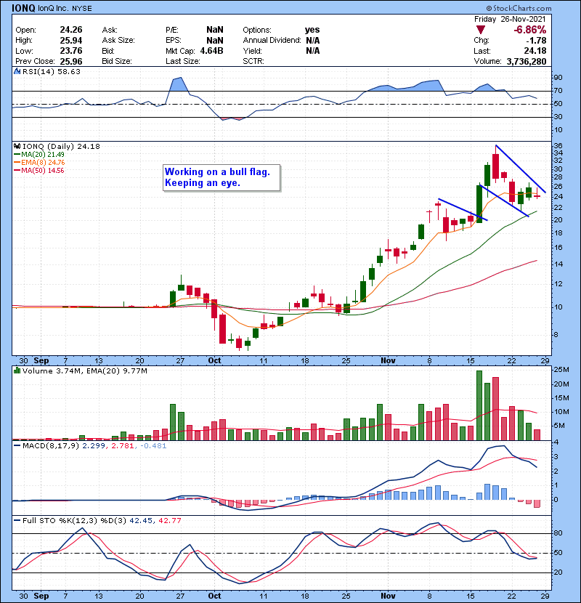Click the IONQ ticker symbol in the header
The width and height of the screenshot is (581, 603).
[x=23, y=8]
